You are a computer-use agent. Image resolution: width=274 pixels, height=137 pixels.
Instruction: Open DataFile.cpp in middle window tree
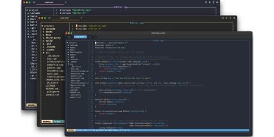tap(55, 65)
